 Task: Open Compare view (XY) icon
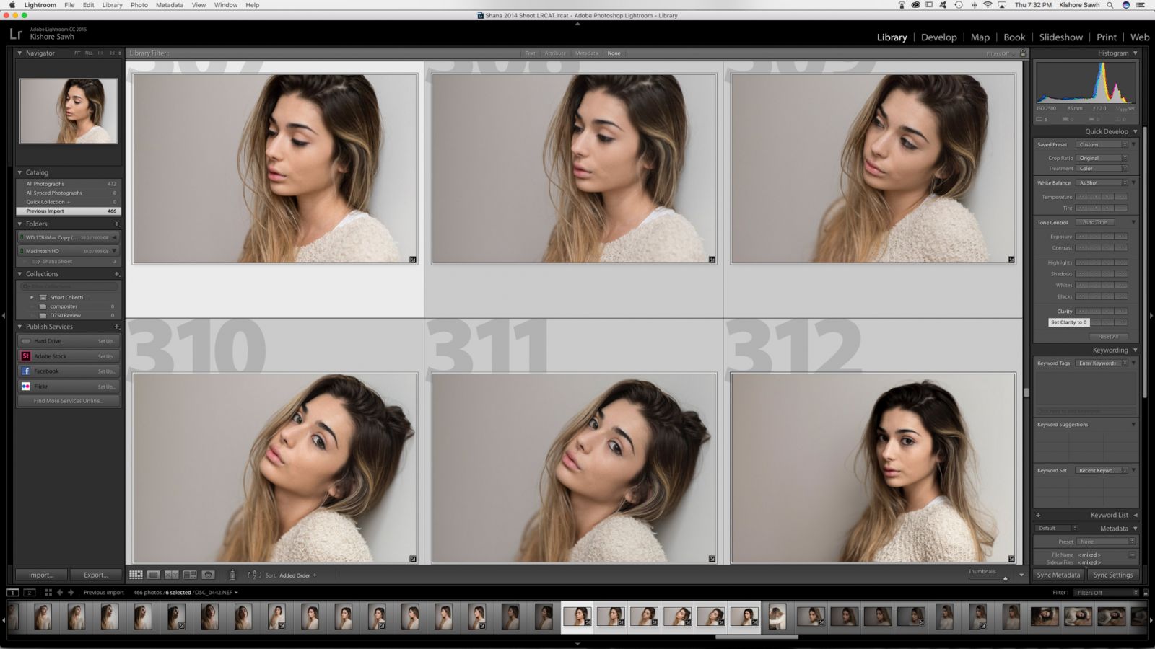pyautogui.click(x=172, y=575)
